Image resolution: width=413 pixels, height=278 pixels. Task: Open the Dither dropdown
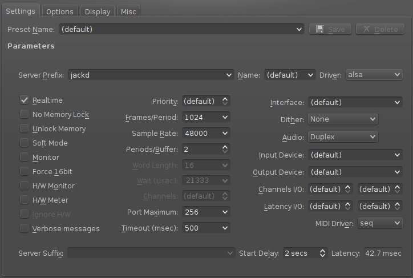343,119
